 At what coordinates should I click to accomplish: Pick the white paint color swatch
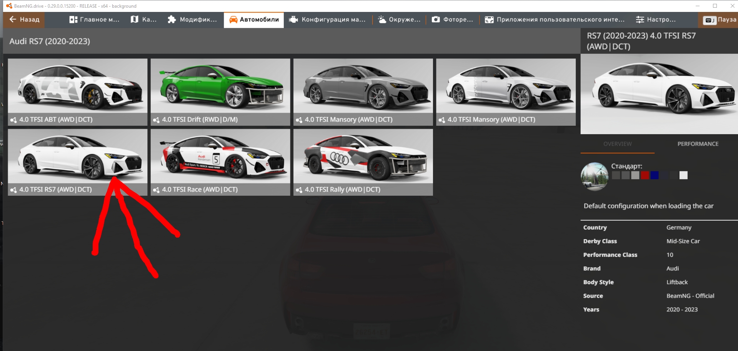683,175
